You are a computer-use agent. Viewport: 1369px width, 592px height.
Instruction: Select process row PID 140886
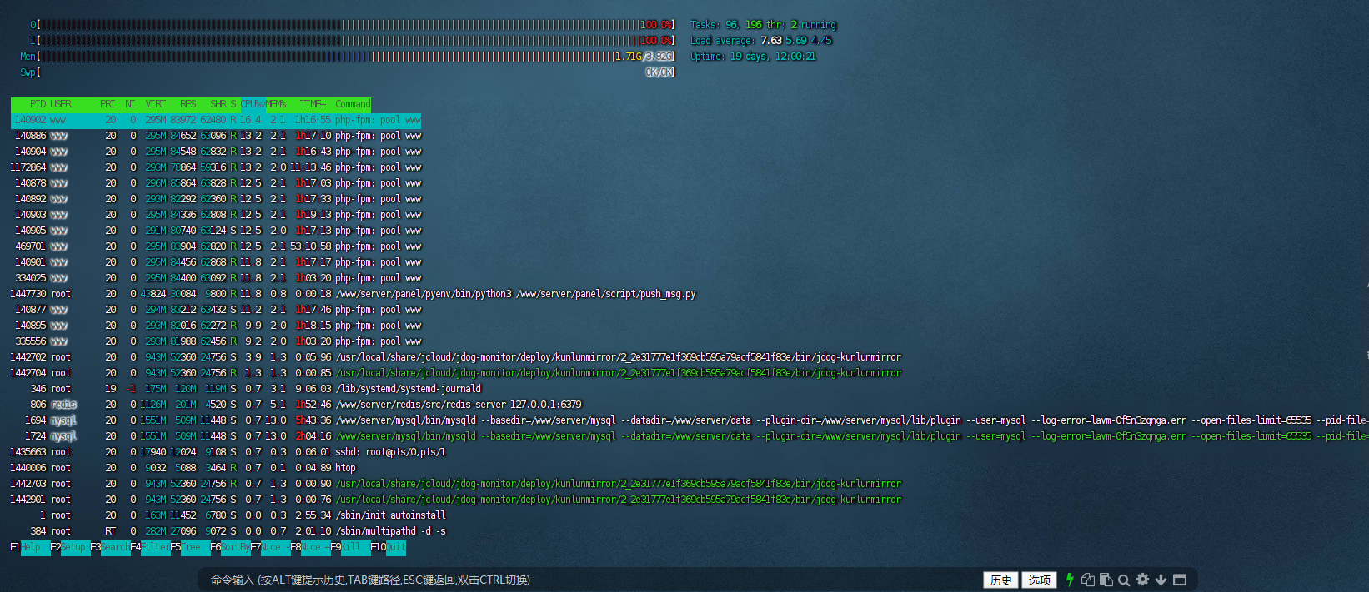[x=216, y=136]
